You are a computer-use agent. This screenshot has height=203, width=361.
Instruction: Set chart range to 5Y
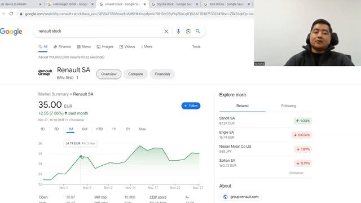click(128, 129)
